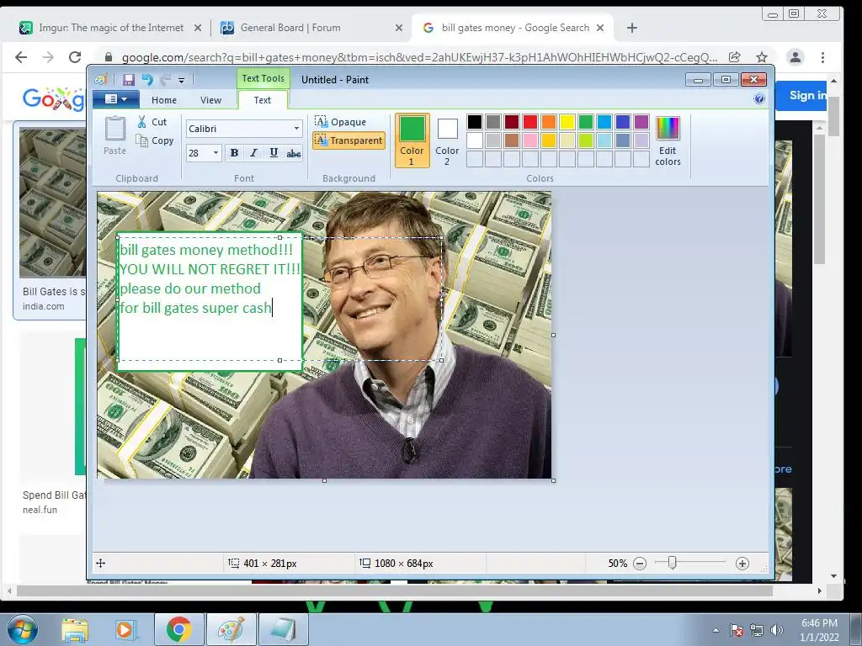The image size is (862, 646).
Task: Open a new Chrome tab
Action: tap(632, 28)
